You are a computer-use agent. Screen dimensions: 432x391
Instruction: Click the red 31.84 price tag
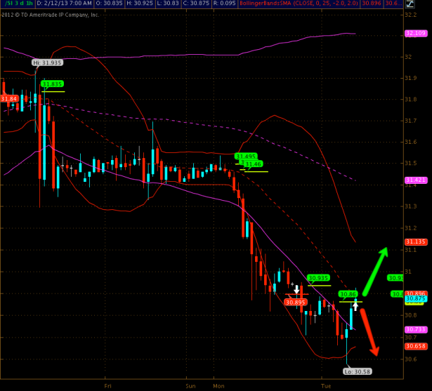tap(8, 99)
